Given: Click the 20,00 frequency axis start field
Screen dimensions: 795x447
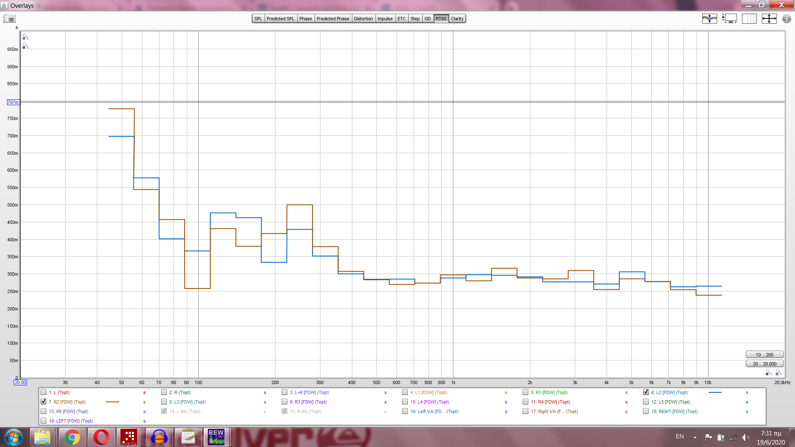Looking at the screenshot, I should pos(20,382).
